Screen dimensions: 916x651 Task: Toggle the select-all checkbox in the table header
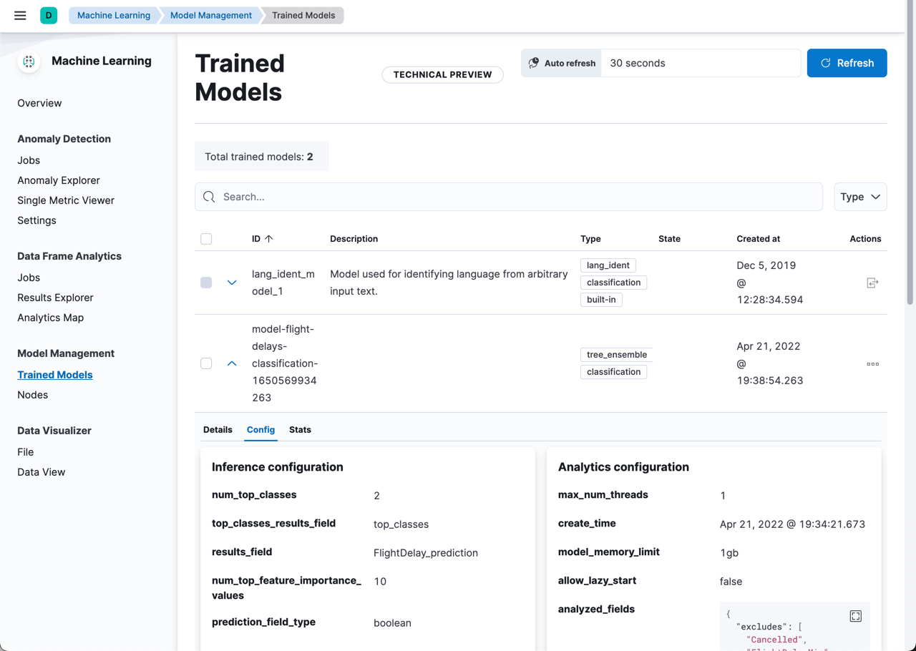point(206,238)
